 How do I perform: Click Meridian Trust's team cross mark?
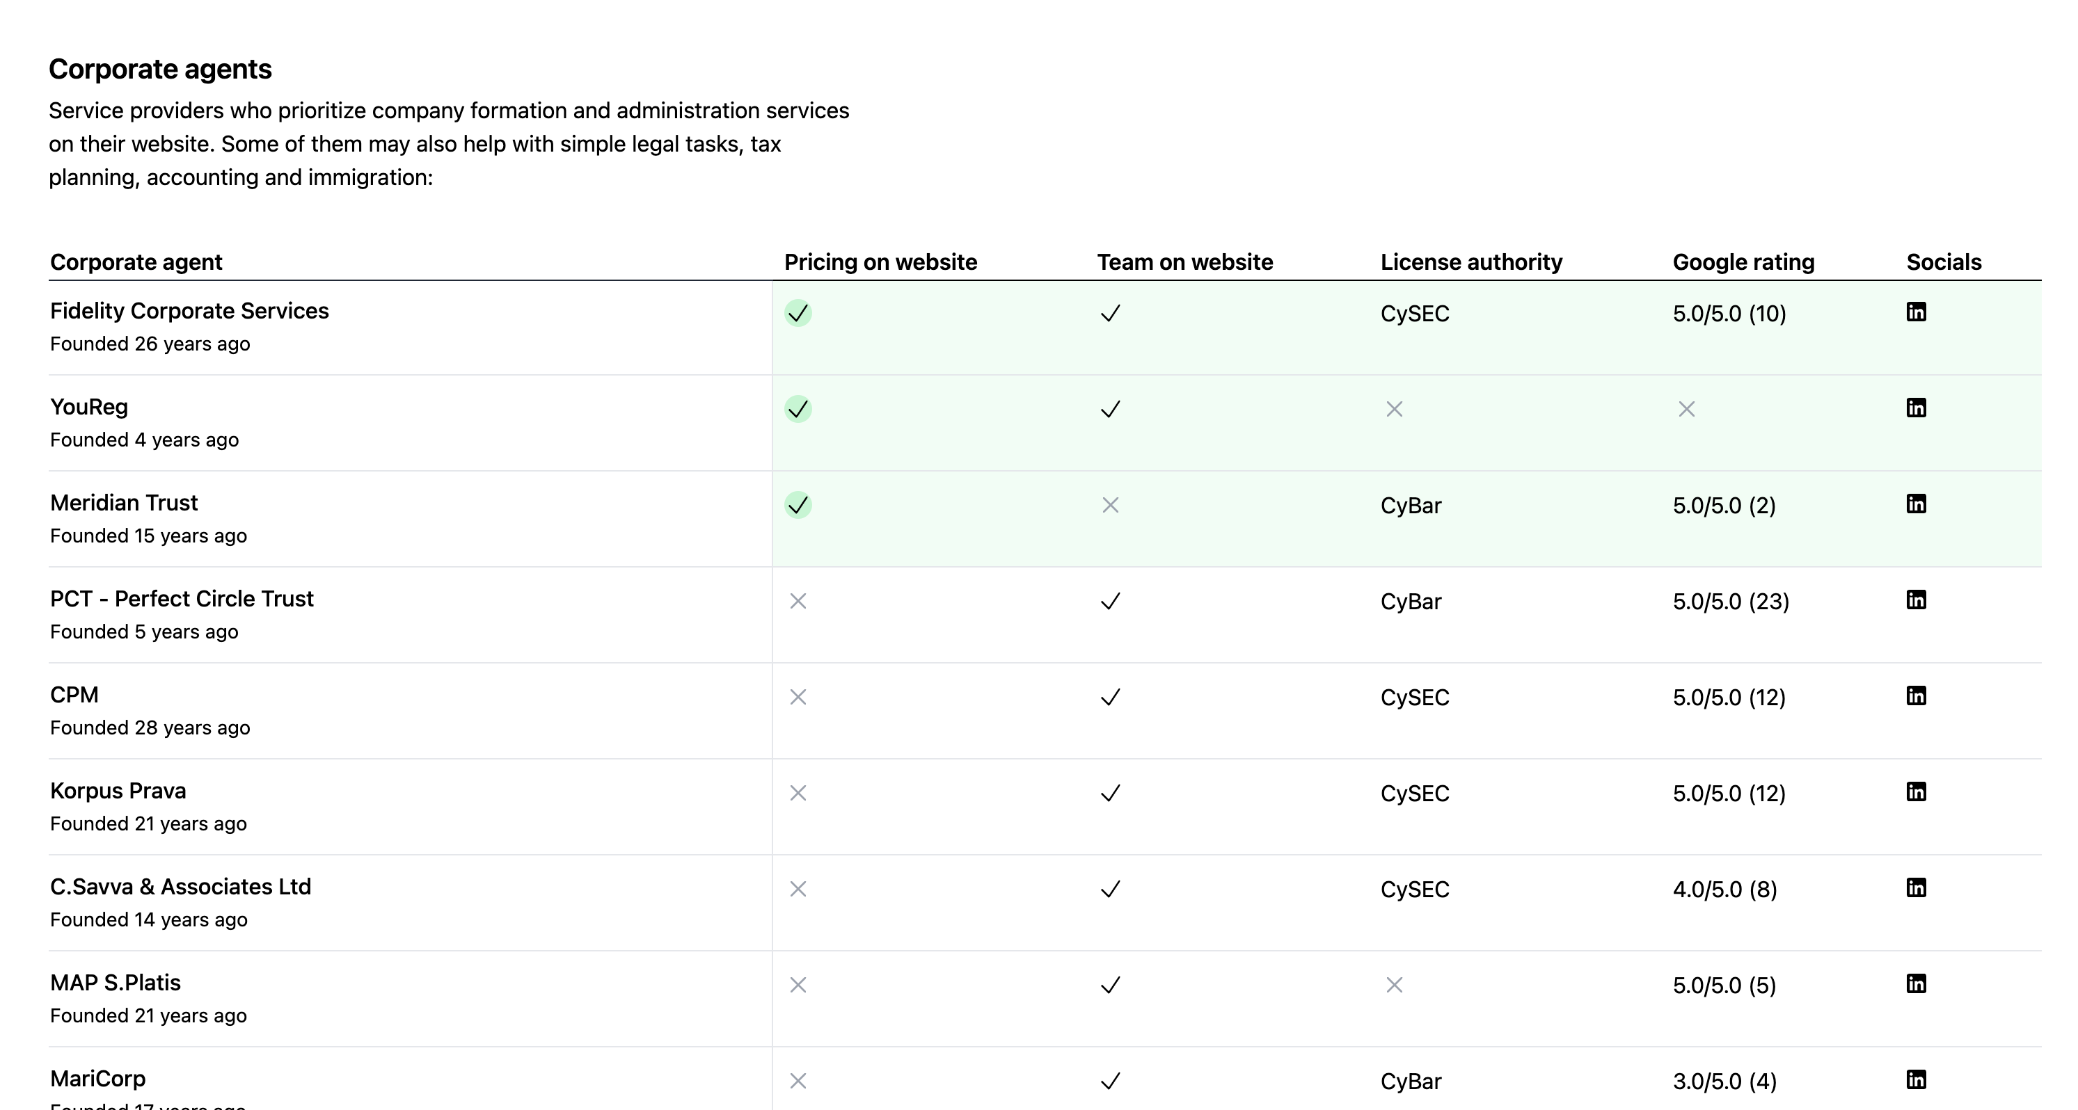(1110, 506)
